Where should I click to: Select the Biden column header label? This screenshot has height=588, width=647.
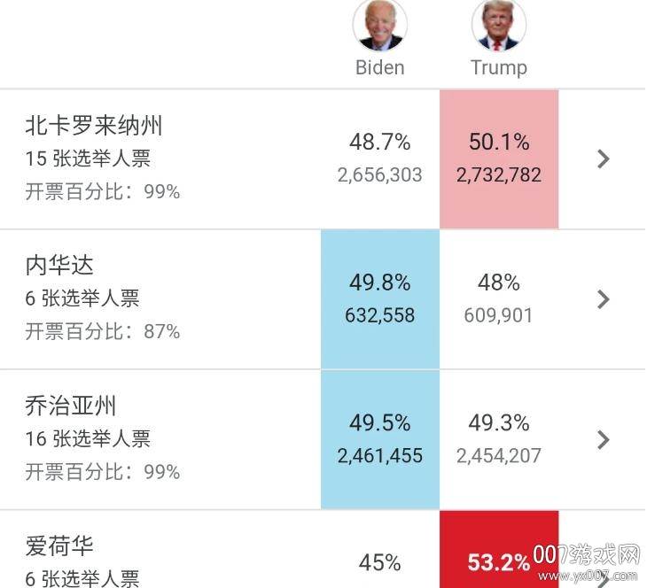(x=380, y=67)
